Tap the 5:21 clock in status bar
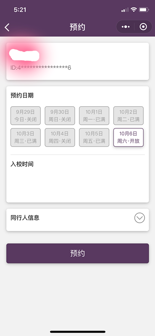 [20, 10]
